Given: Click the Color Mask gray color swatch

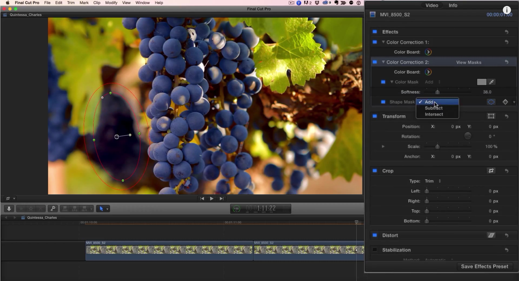Looking at the screenshot, I should click(x=482, y=82).
